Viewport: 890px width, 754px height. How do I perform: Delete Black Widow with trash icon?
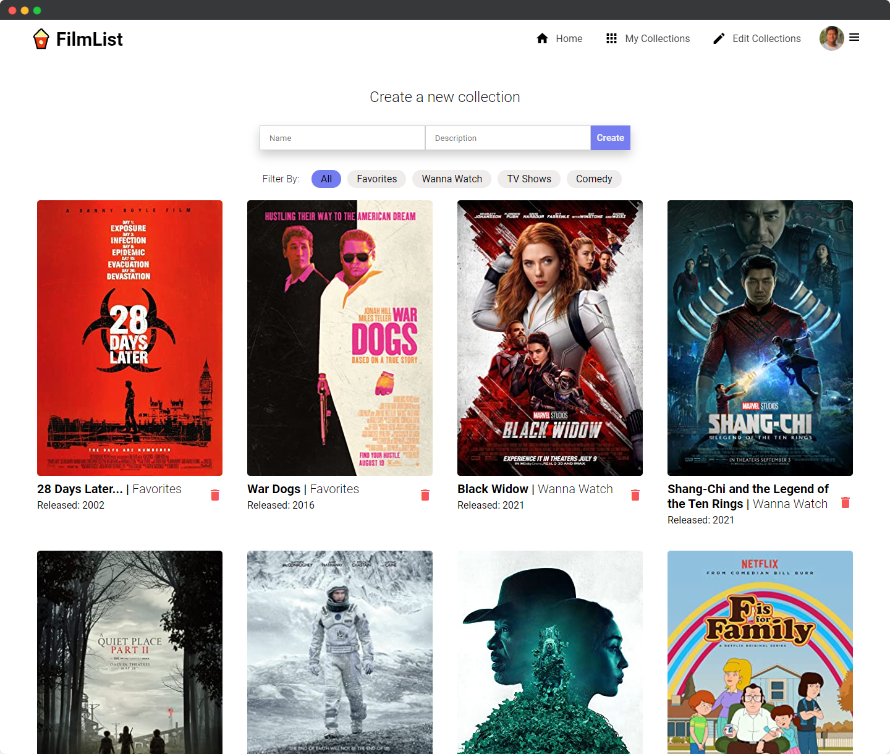pyautogui.click(x=635, y=495)
